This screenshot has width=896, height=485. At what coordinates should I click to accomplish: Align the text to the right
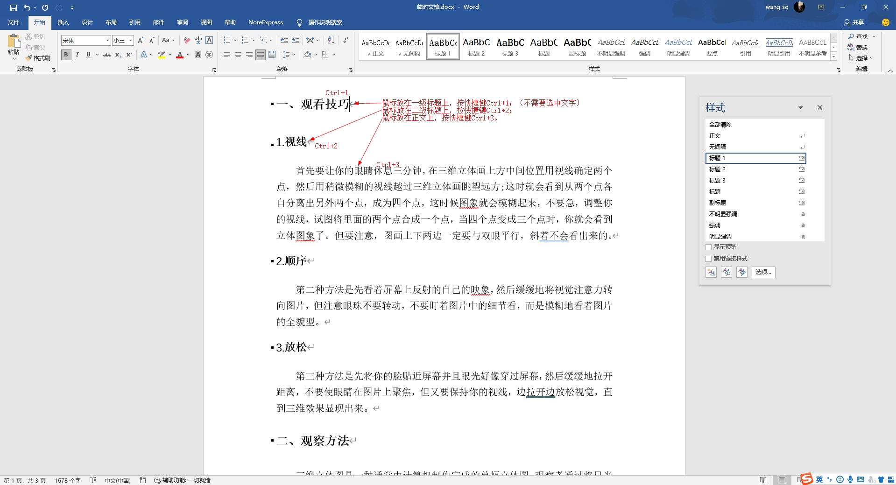[x=249, y=55]
